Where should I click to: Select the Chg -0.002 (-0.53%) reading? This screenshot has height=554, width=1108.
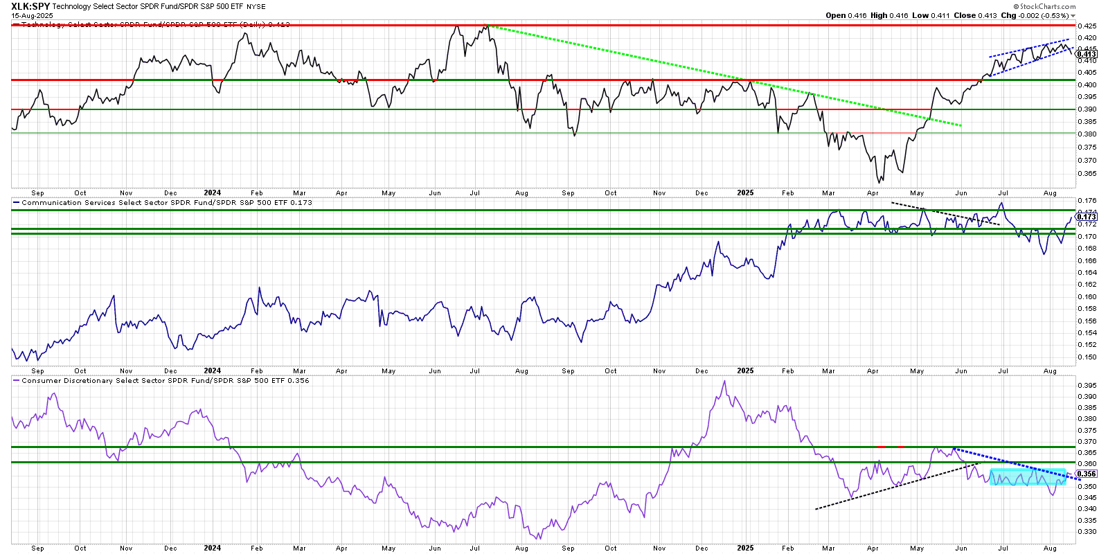tap(1035, 15)
